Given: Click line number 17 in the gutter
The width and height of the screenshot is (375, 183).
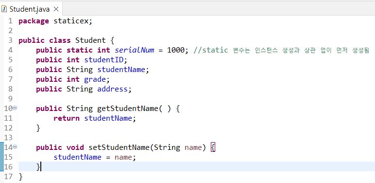Looking at the screenshot, I should (x=8, y=177).
